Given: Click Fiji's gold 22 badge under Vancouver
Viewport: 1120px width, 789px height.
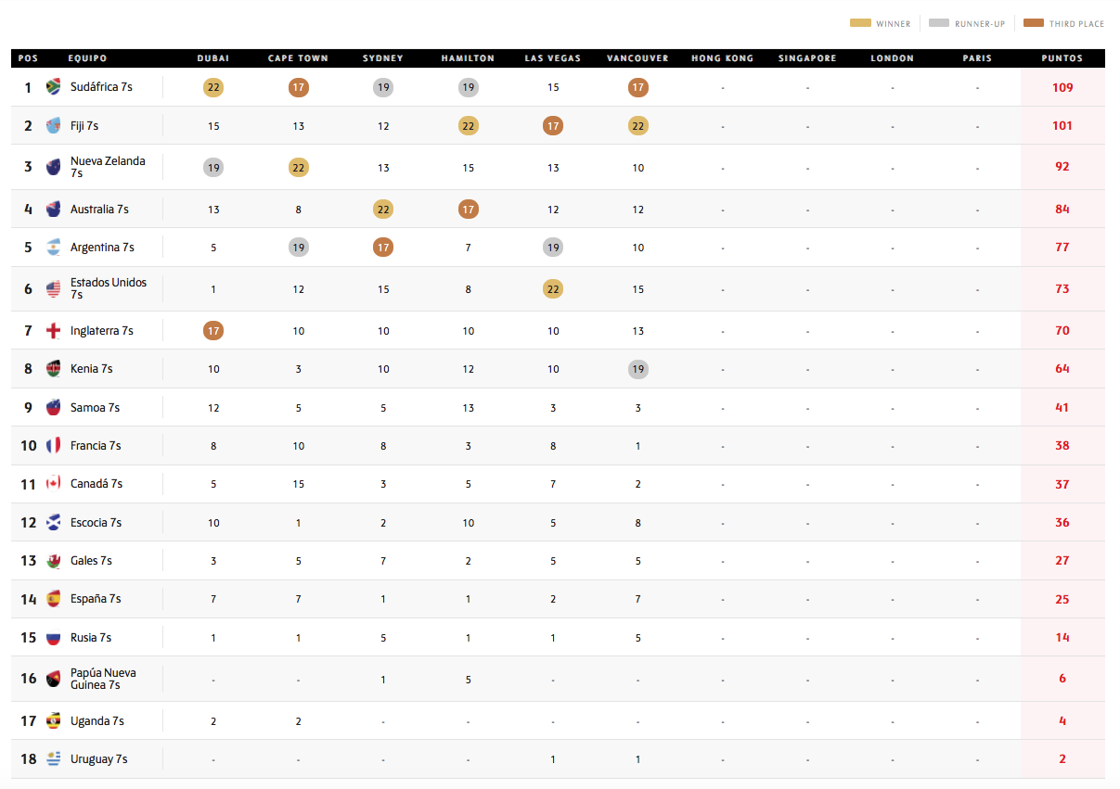Looking at the screenshot, I should coord(638,126).
